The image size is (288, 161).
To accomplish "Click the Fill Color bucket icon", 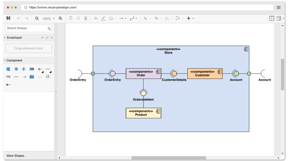I will pyautogui.click(x=96, y=18).
